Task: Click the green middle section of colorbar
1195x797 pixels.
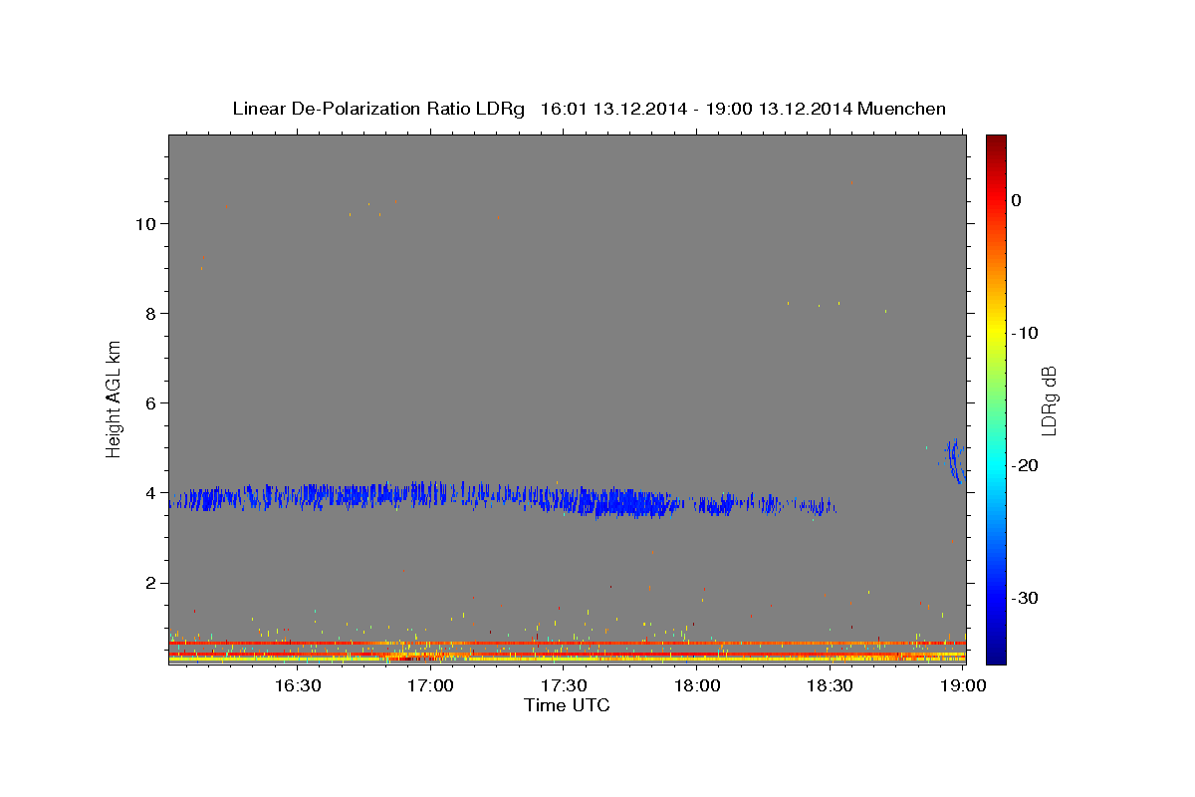Action: click(996, 398)
